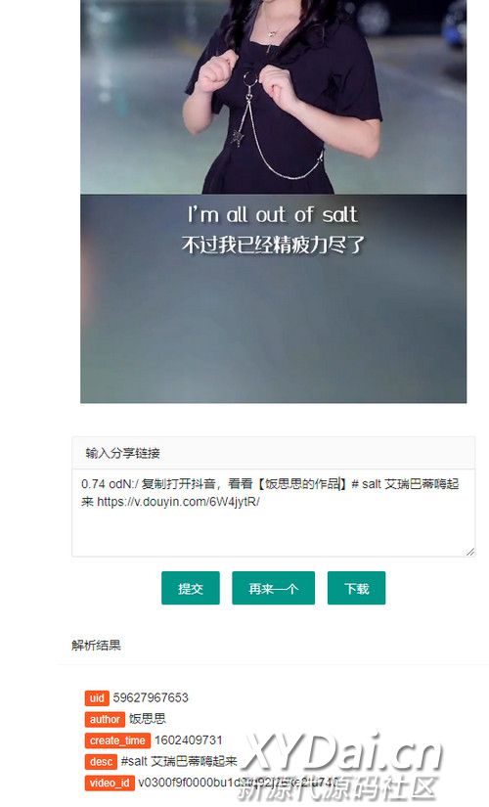Image resolution: width=489 pixels, height=807 pixels.
Task: Click the v.douyin.com URL in the text area
Action: (x=178, y=502)
